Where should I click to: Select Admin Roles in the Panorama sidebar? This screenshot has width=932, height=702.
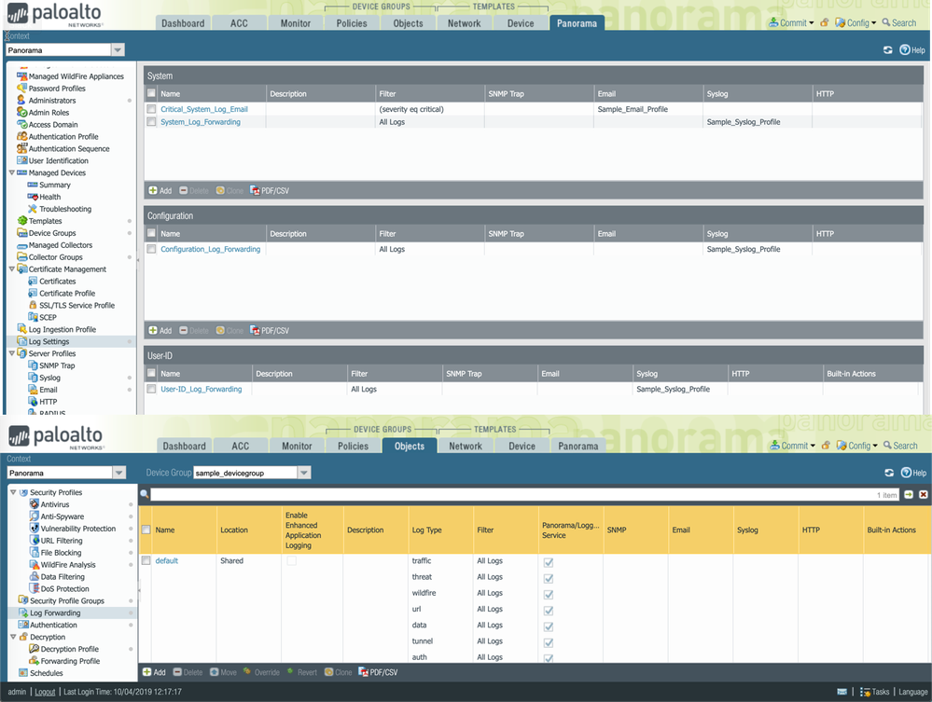(49, 112)
